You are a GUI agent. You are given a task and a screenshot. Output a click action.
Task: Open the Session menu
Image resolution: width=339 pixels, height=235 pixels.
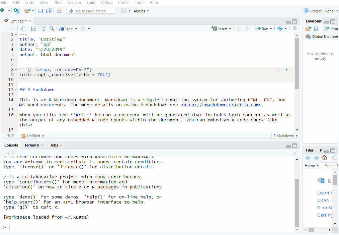74,3
